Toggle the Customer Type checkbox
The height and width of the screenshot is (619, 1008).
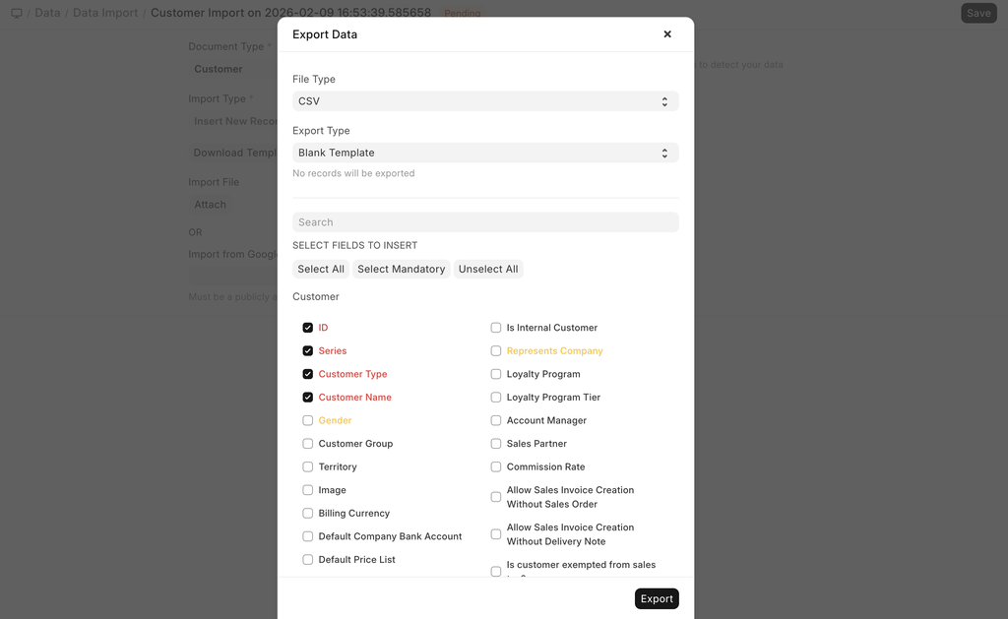(x=308, y=374)
